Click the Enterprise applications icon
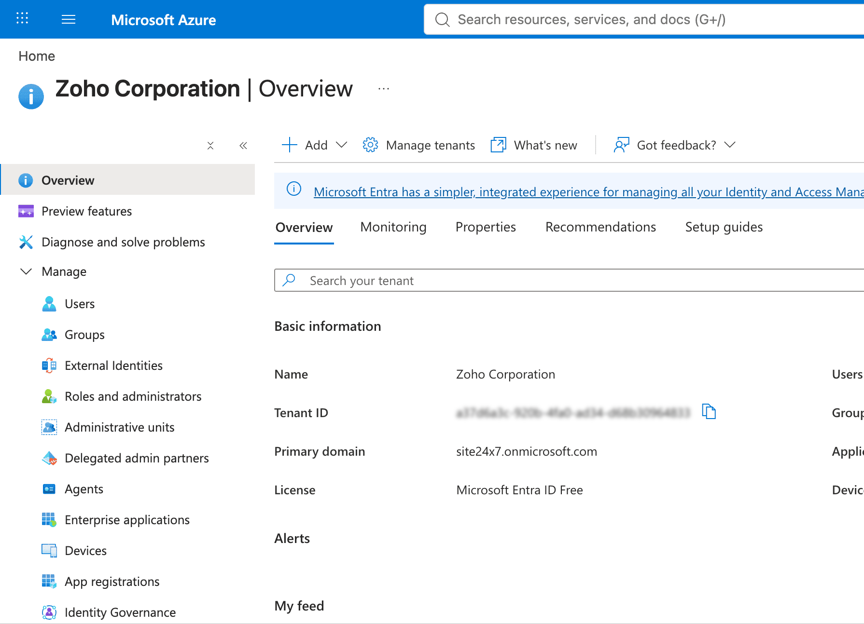Viewport: 864px width, 624px height. pyautogui.click(x=49, y=520)
